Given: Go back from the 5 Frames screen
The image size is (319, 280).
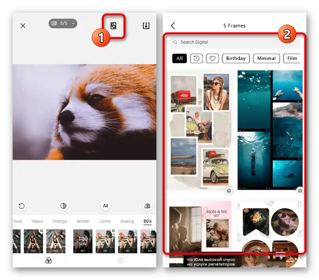Looking at the screenshot, I should tap(173, 26).
